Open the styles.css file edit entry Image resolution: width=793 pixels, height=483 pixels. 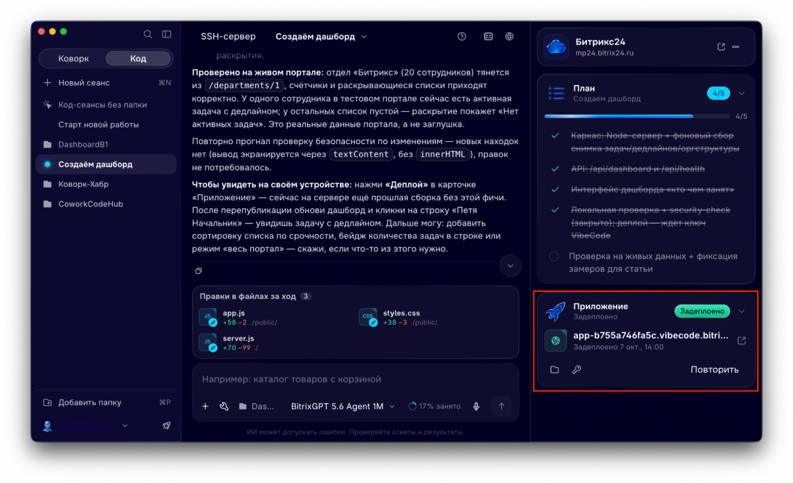[x=399, y=317]
